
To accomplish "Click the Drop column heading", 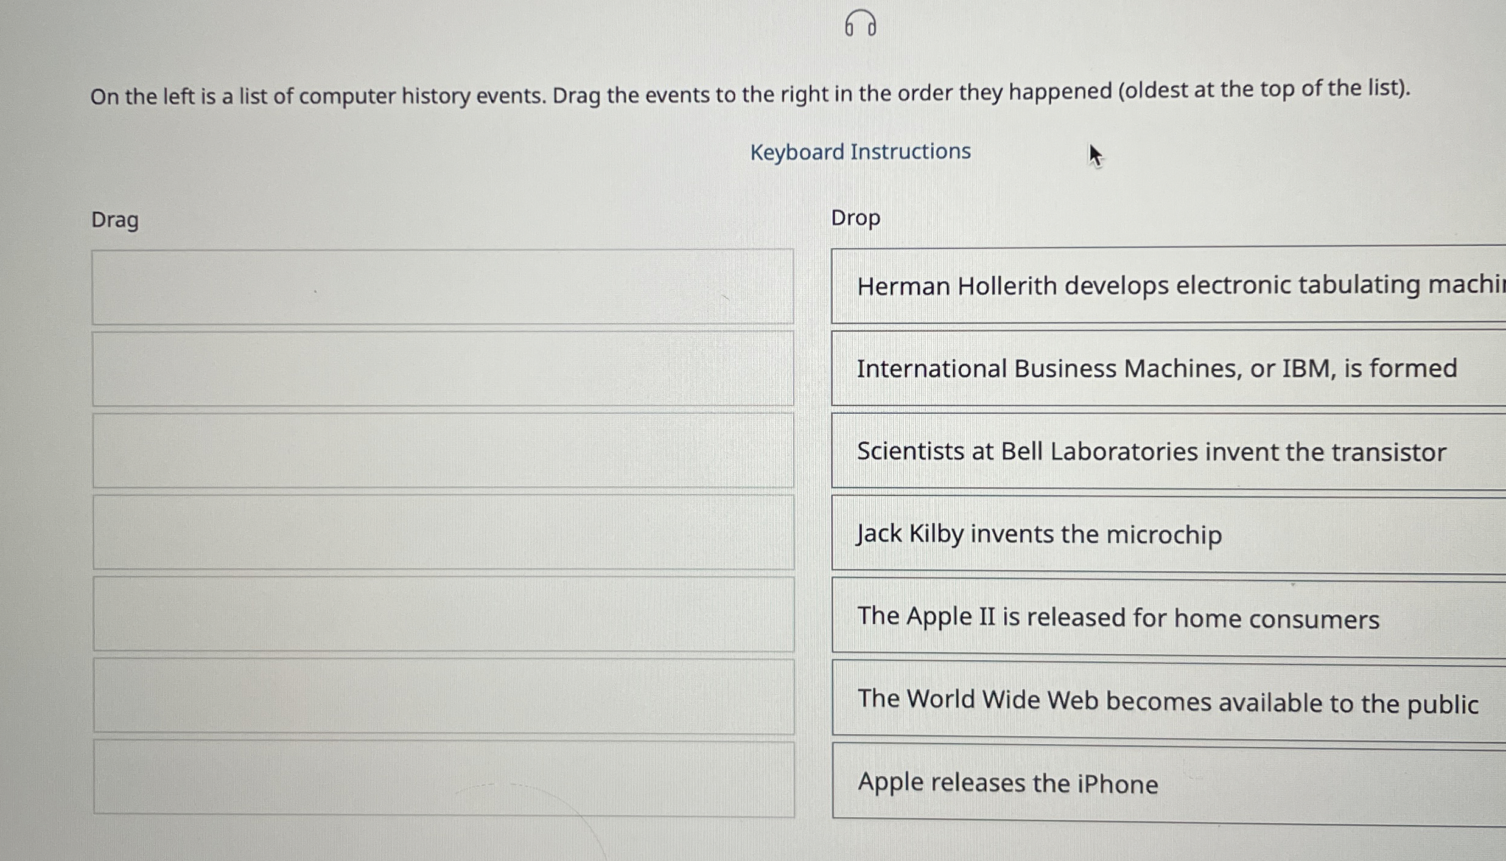I will 855,218.
